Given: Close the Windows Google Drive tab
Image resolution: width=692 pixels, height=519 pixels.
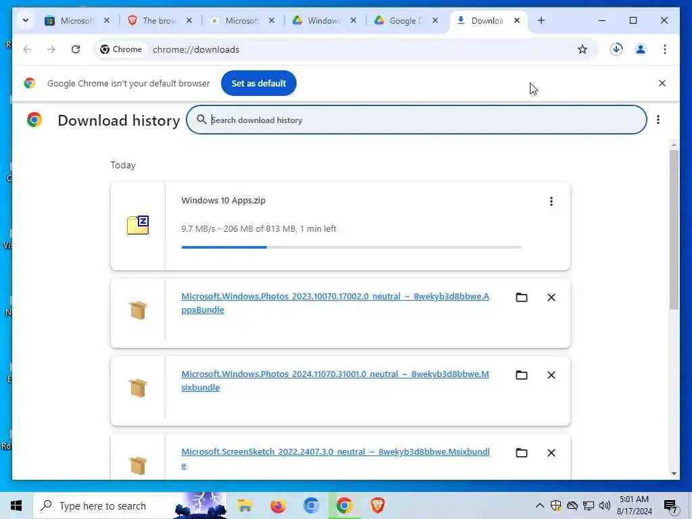Looking at the screenshot, I should click(353, 21).
